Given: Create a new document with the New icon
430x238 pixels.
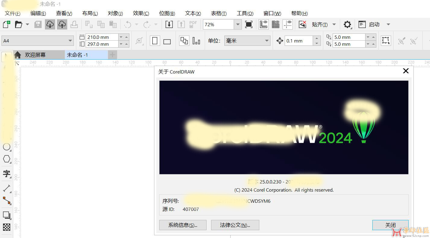Looking at the screenshot, I should [x=6, y=24].
